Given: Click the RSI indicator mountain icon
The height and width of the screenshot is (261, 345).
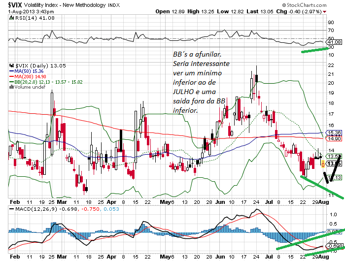Looking at the screenshot, I should pyautogui.click(x=12, y=18).
